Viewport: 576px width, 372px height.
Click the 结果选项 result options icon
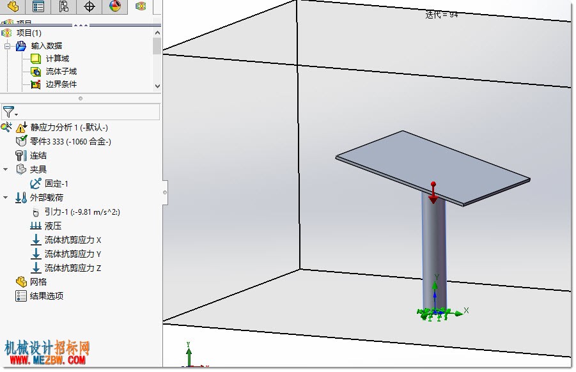coord(21,296)
